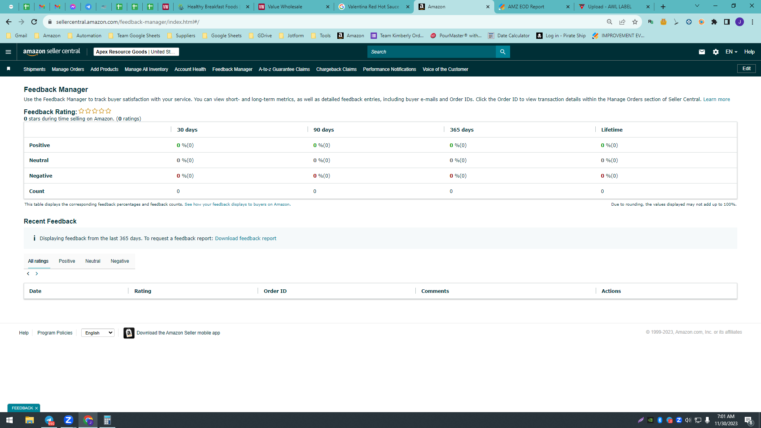The image size is (761, 428).
Task: Open the Apex Resource Goods account switcher
Action: coord(136,52)
